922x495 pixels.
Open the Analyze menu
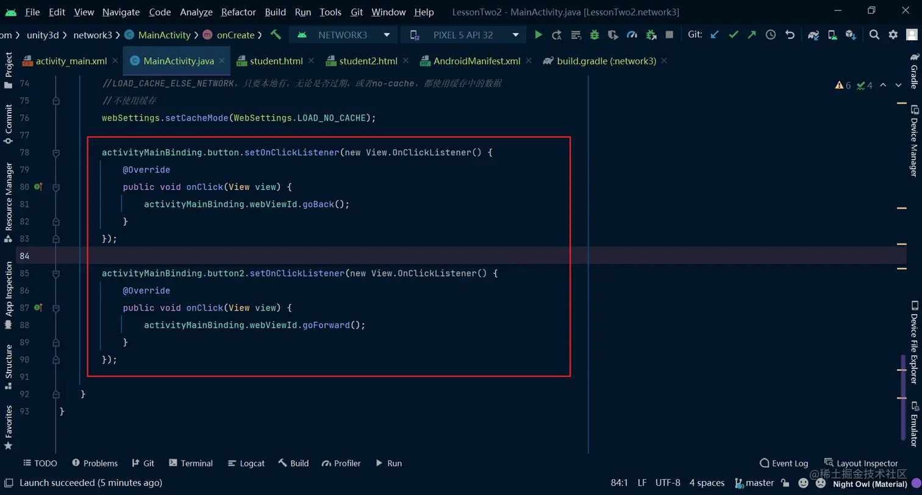(x=196, y=12)
